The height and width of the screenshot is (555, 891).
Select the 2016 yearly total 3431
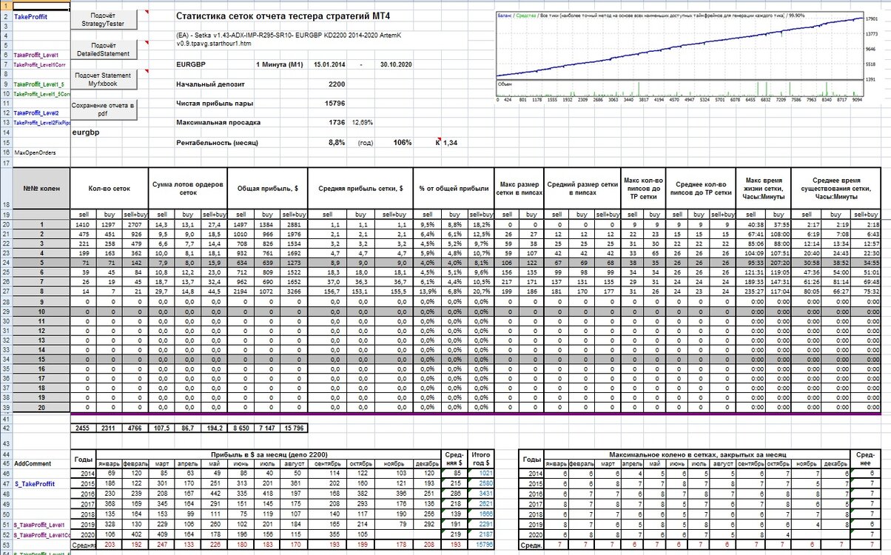click(482, 493)
